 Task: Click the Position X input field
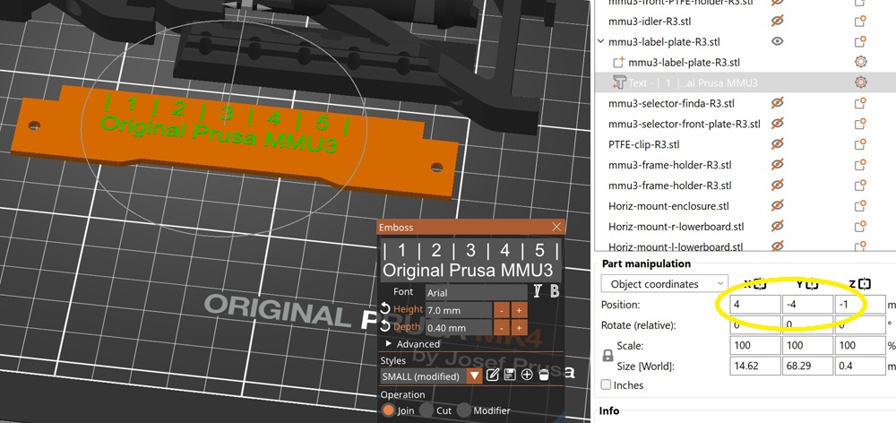click(754, 306)
